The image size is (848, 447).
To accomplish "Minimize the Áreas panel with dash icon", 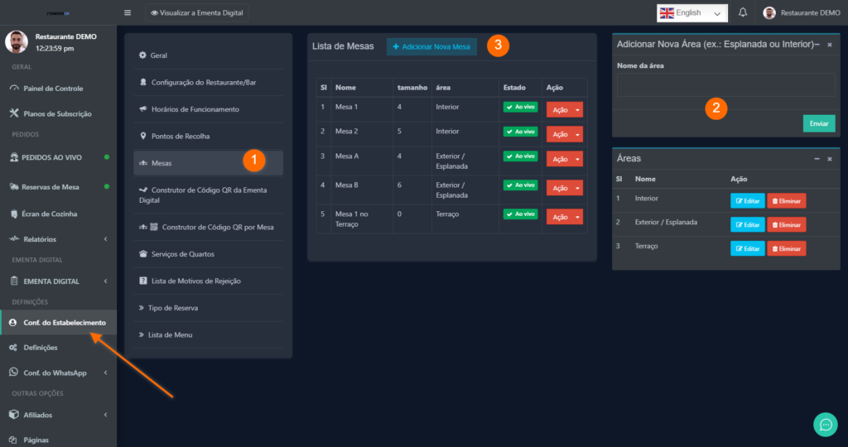I will pyautogui.click(x=817, y=158).
